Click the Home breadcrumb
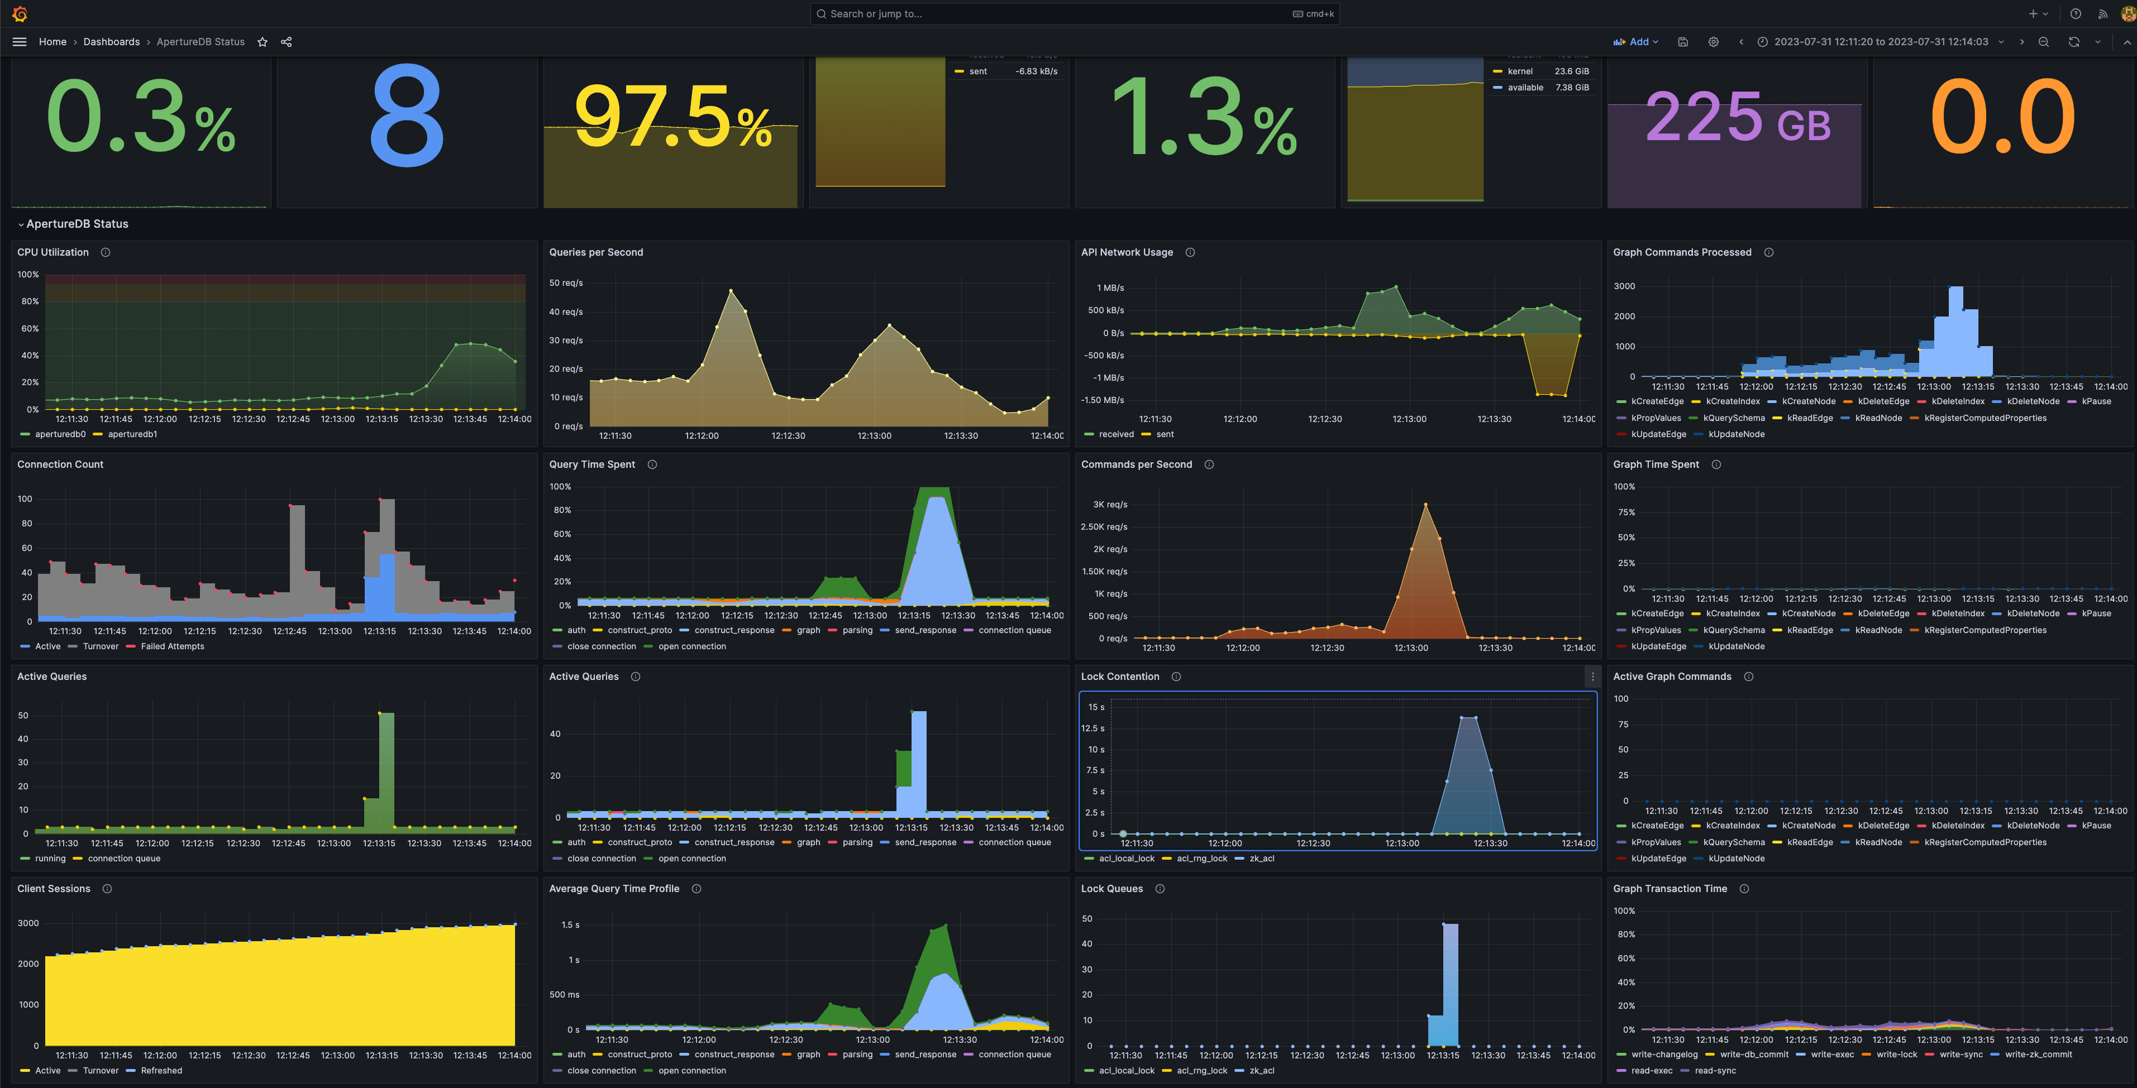Image resolution: width=2137 pixels, height=1088 pixels. click(53, 42)
